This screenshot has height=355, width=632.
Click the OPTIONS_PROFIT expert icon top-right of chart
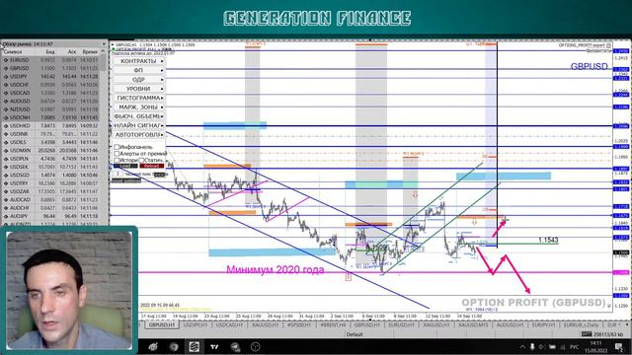(609, 45)
